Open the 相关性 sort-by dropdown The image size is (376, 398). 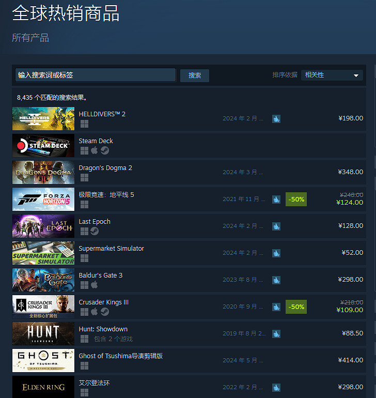[x=332, y=75]
